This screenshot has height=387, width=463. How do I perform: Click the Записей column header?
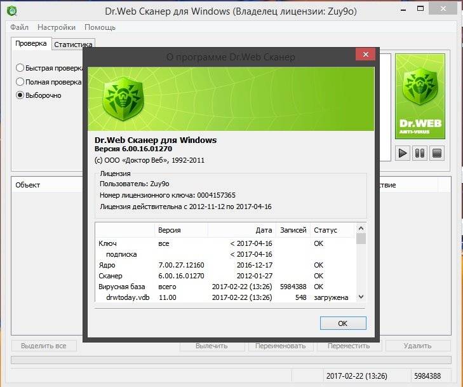coord(293,230)
